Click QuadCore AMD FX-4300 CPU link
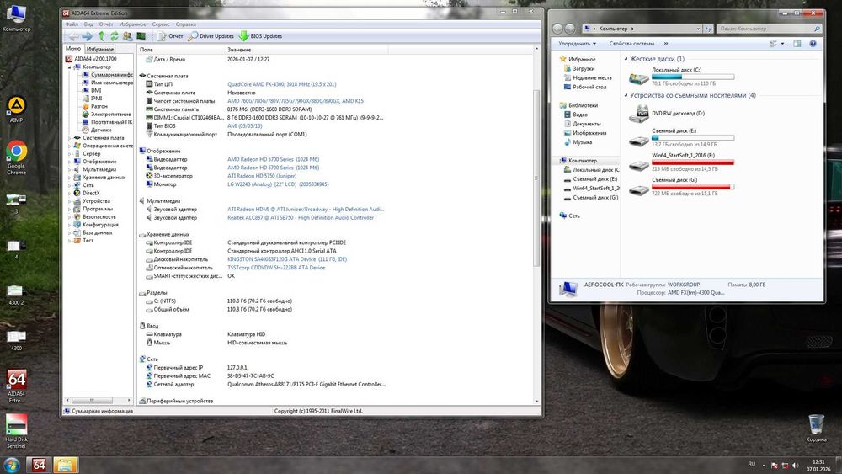The height and width of the screenshot is (474, 842). pyautogui.click(x=281, y=84)
